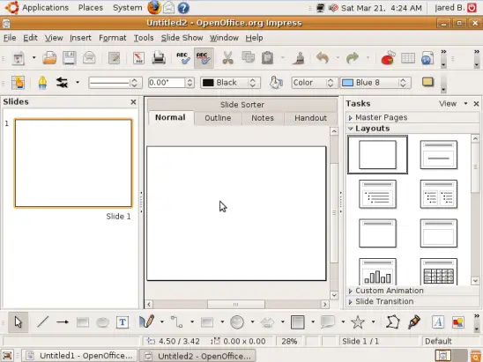Click the Export as PDF icon
Screen dimensions: 483x362
[138, 58]
